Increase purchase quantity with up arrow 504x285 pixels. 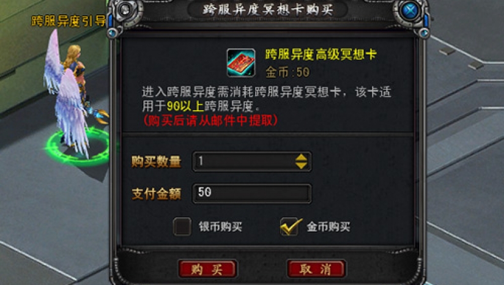coord(301,157)
